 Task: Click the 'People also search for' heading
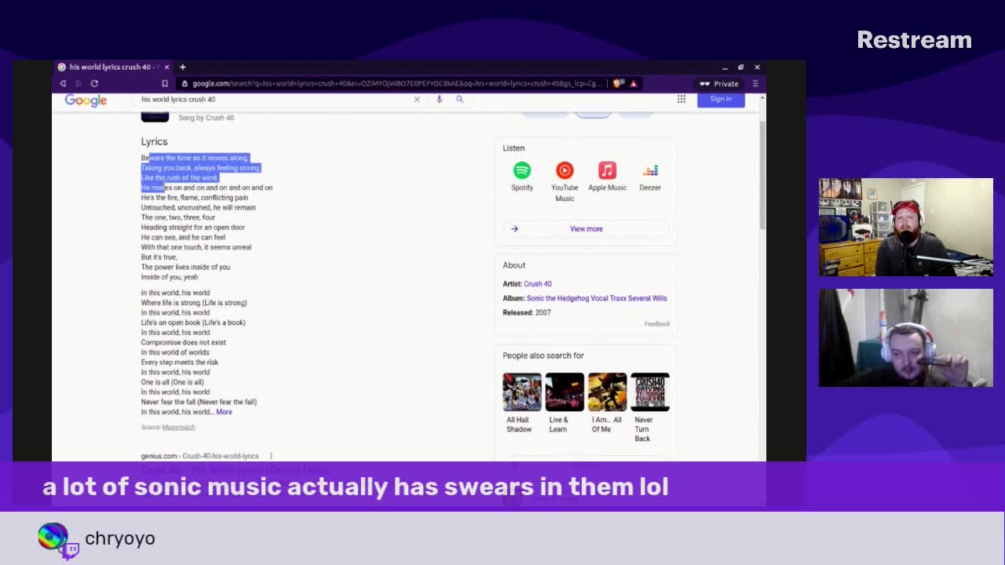[x=543, y=355]
